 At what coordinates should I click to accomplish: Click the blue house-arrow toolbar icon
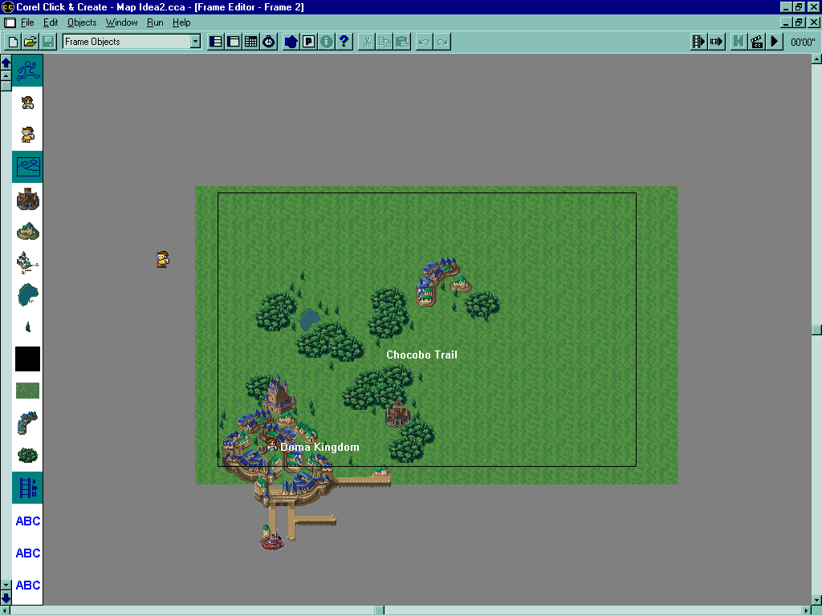click(x=291, y=42)
